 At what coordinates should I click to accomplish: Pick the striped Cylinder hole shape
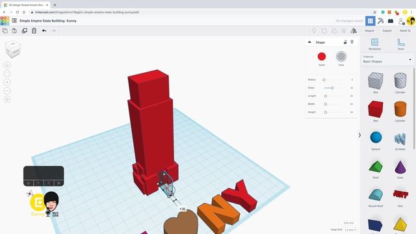click(x=400, y=81)
